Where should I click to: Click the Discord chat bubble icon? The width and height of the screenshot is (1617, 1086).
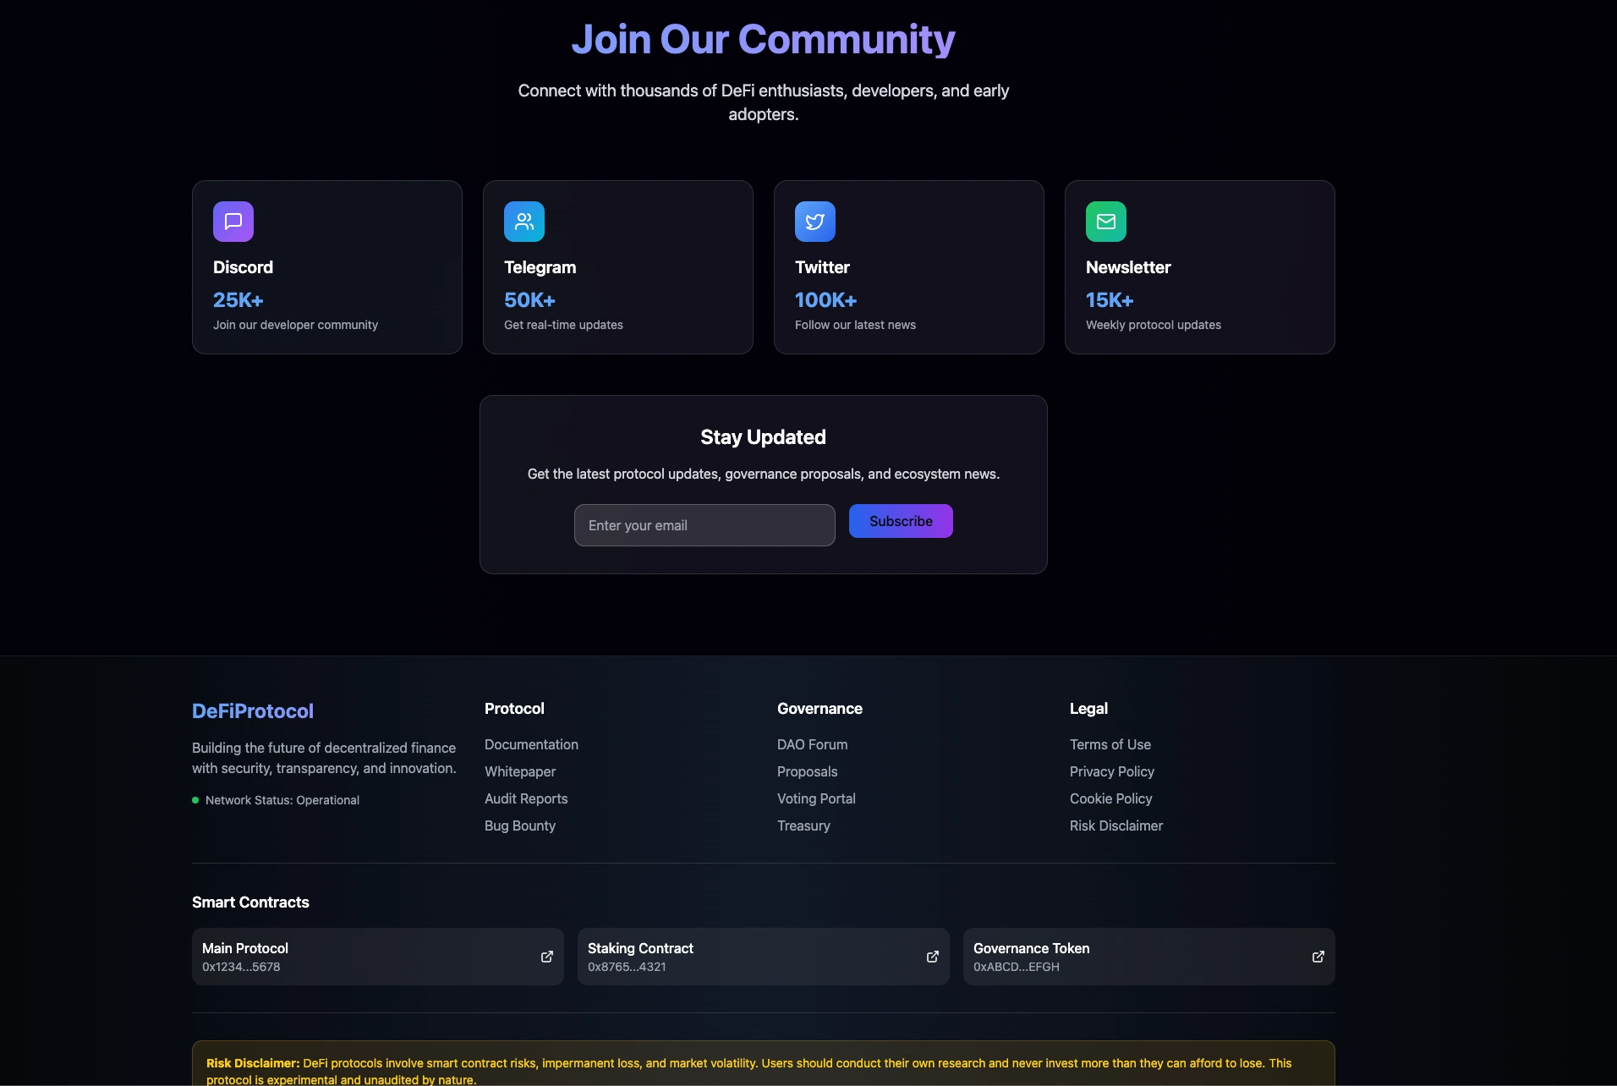(233, 222)
